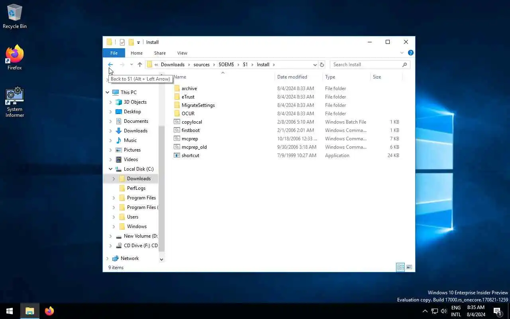This screenshot has height=319, width=510.
Task: Click the Downloads breadcrumb in address bar
Action: (x=173, y=65)
